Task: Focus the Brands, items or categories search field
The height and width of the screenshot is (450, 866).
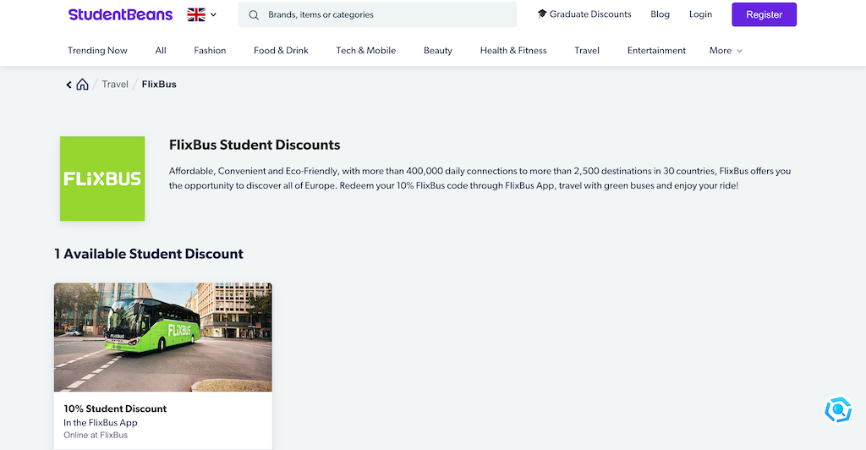Action: click(377, 15)
